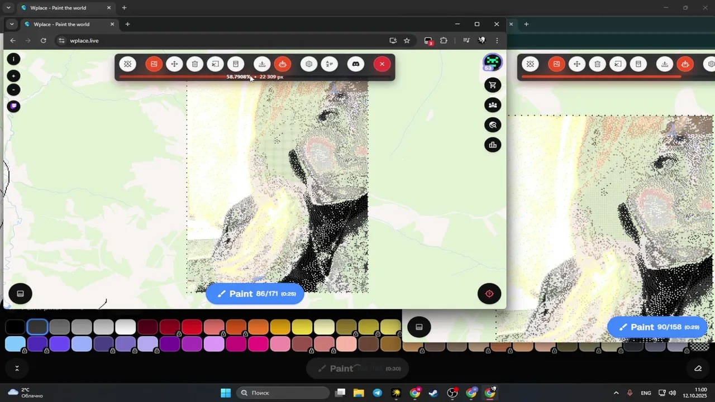Image resolution: width=715 pixels, height=402 pixels.
Task: Click the dimmed Paint button in bottom bar
Action: [357, 368]
